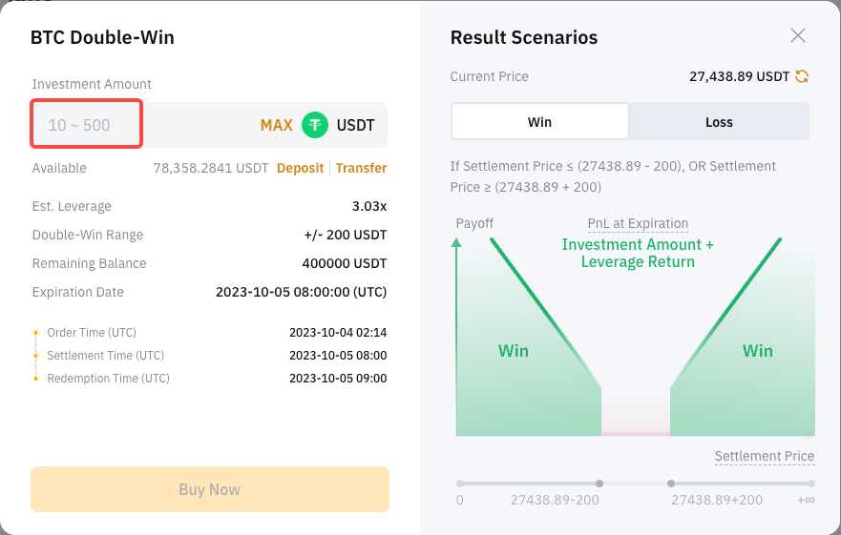841x535 pixels.
Task: Switch to the Win scenario tab
Action: click(539, 122)
